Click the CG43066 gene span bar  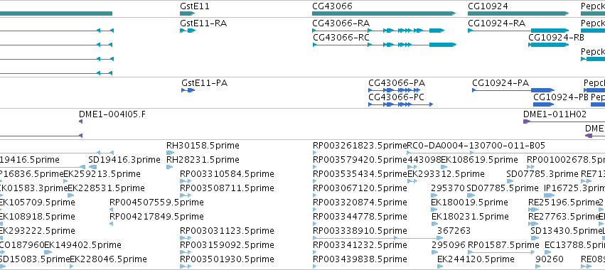pyautogui.click(x=384, y=13)
